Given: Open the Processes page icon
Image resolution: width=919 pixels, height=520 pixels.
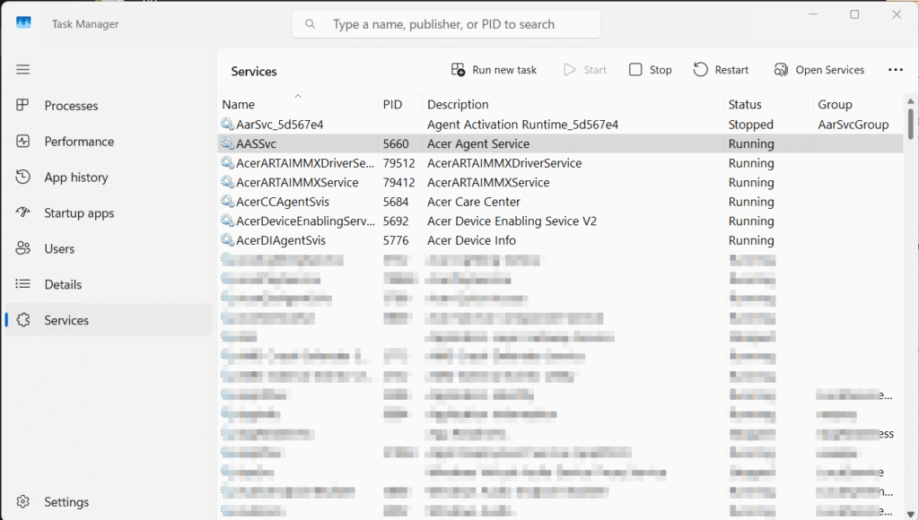Looking at the screenshot, I should pos(22,106).
